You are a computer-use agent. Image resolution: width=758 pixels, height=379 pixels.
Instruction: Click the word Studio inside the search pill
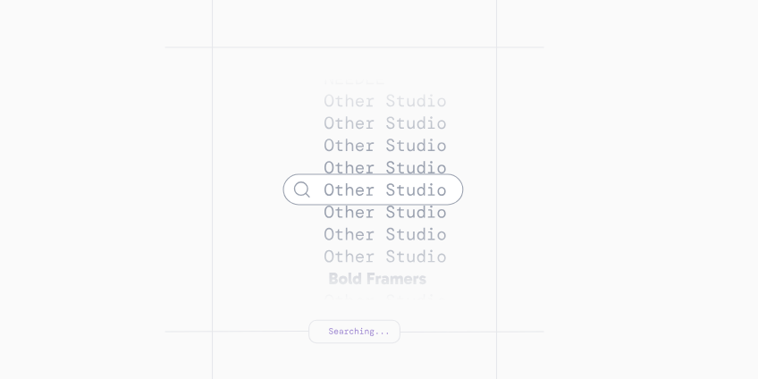[x=416, y=189]
